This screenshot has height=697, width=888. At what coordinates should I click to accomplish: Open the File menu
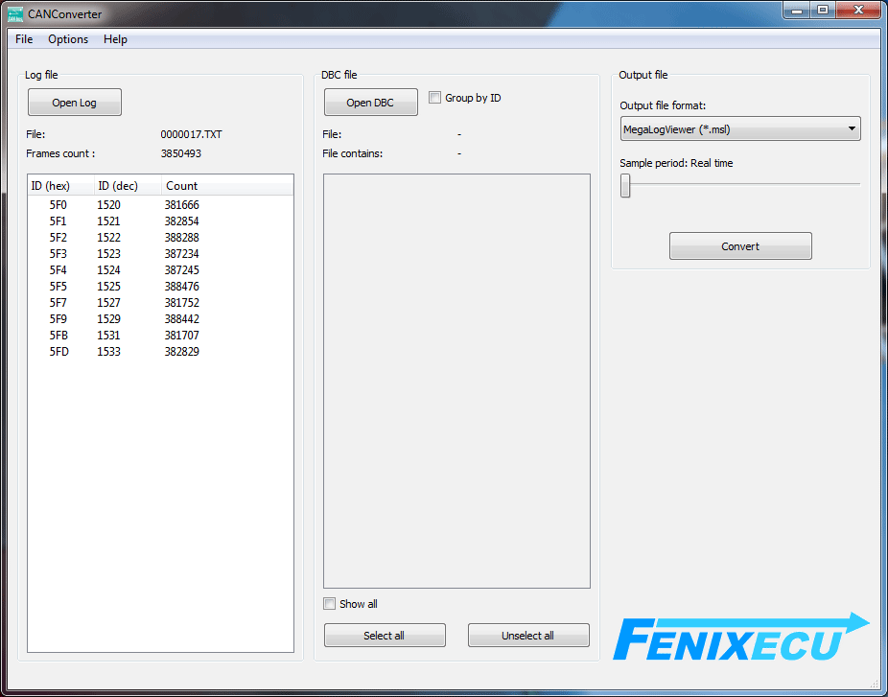pos(24,39)
